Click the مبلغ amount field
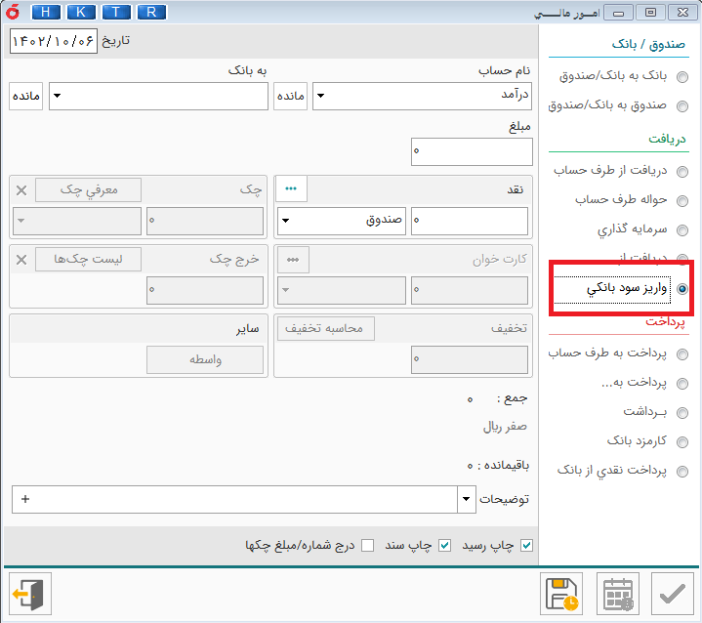The image size is (702, 623). pyautogui.click(x=472, y=151)
